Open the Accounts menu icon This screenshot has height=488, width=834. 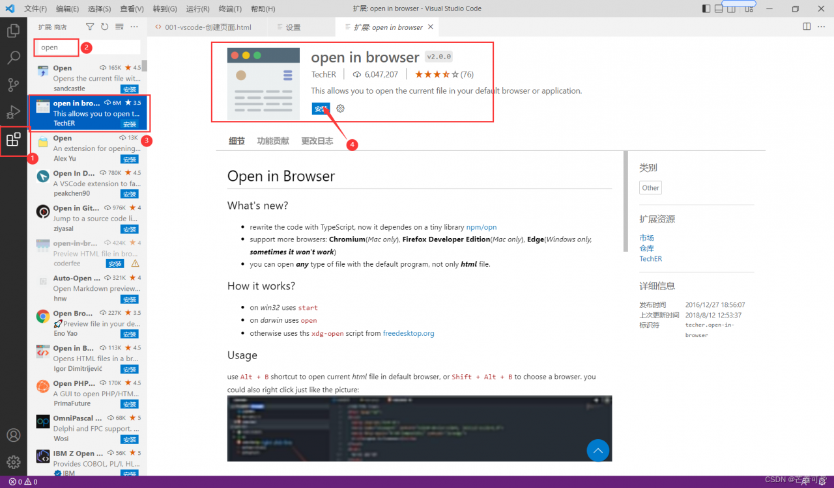13,435
